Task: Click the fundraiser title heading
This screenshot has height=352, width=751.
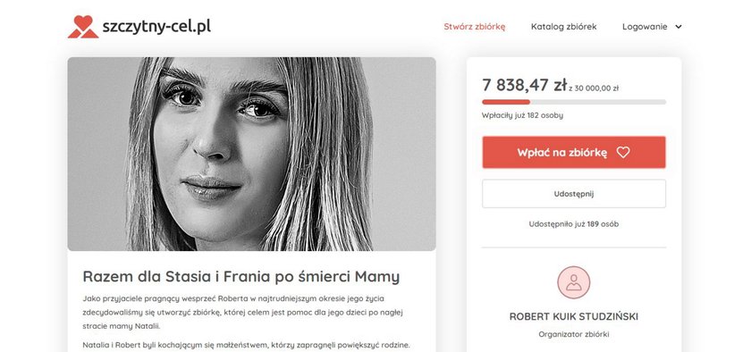Action: tap(240, 277)
